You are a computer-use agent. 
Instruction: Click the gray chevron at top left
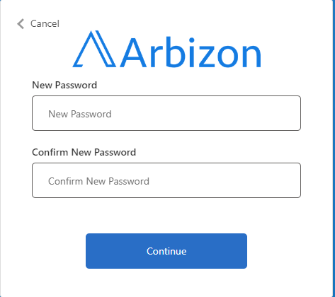[x=21, y=24]
